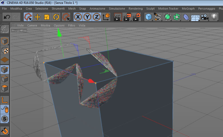Open the Modifica menu
Screen dimensions: 223x137
pyautogui.click(x=16, y=9)
